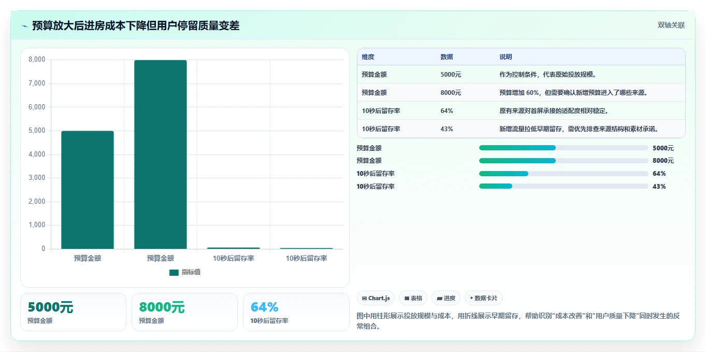Screen dimensions: 706x352
Task: Select the 8000元 预算金额 stat card
Action: pyautogui.click(x=184, y=312)
